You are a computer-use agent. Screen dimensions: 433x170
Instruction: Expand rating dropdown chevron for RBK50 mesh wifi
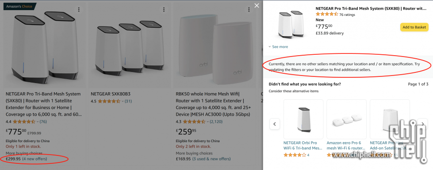[x=208, y=121]
